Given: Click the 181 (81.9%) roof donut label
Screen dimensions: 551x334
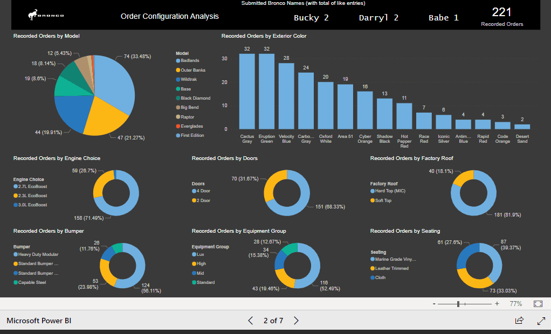Looking at the screenshot, I should coord(507,215).
